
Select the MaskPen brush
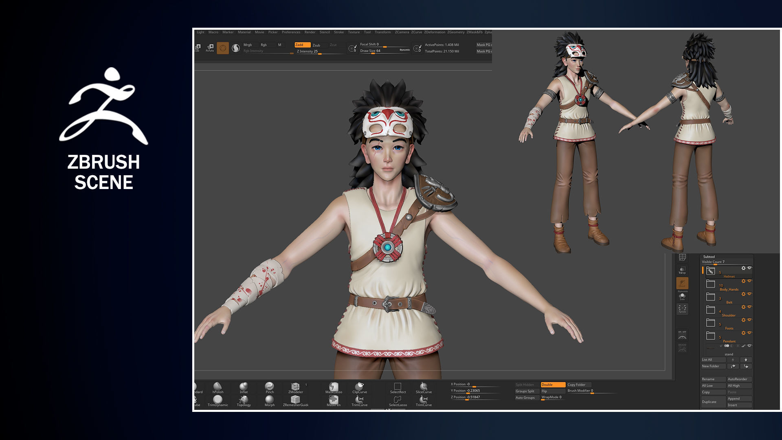[334, 400]
